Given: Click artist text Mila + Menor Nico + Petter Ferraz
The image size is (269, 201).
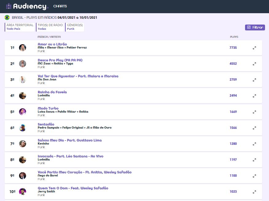Looking at the screenshot, I should [x=62, y=48].
